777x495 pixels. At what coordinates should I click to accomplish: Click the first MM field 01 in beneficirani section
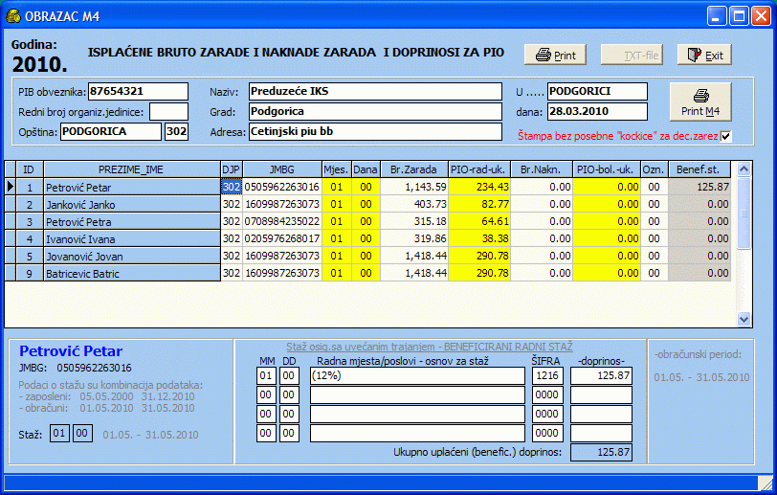(266, 376)
